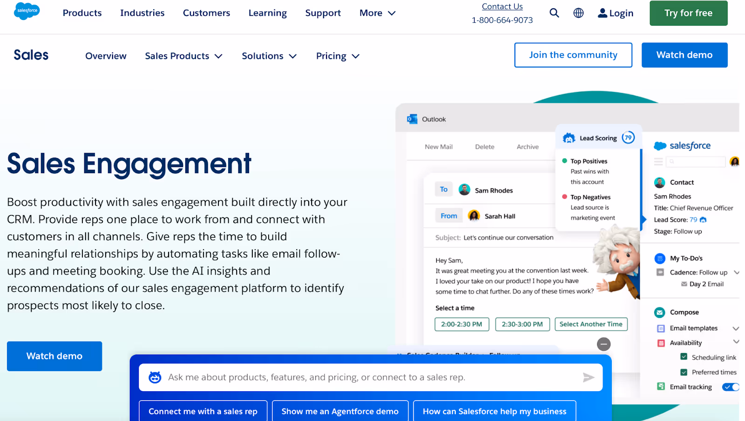Click the Agentforce chat bot icon

coord(155,377)
